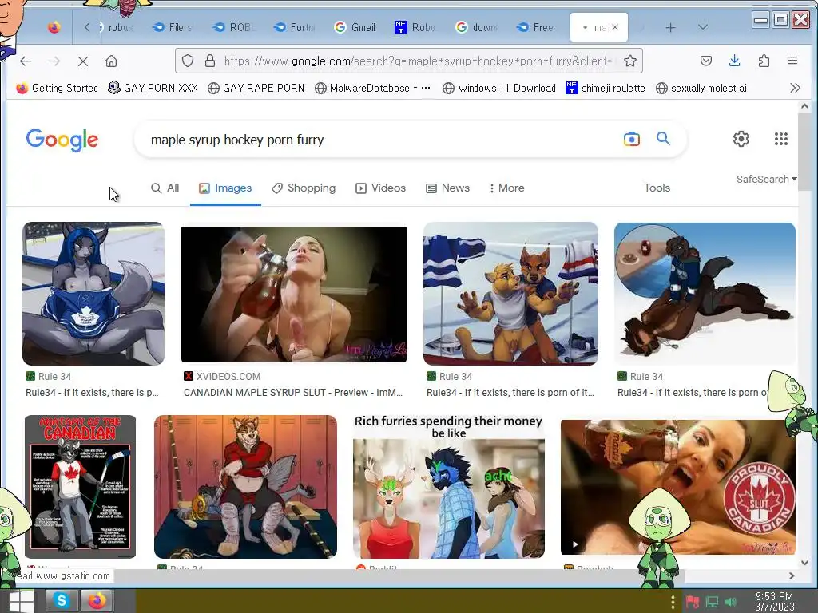Viewport: 818px width, 613px height.
Task: Click the Firefox taskbar icon
Action: coord(97,601)
